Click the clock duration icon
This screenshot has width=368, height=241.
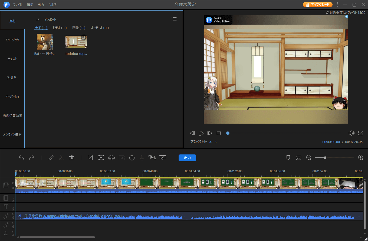(x=132, y=158)
